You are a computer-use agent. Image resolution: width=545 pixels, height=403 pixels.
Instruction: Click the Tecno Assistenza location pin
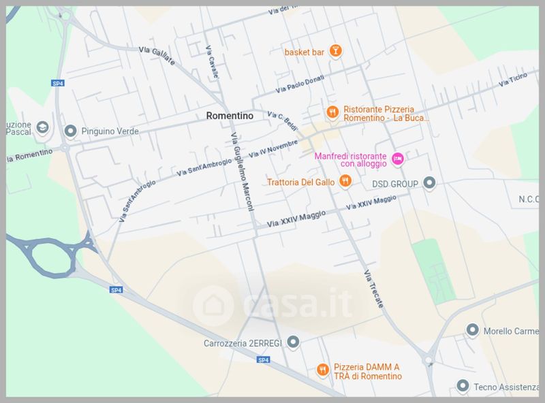tap(463, 385)
